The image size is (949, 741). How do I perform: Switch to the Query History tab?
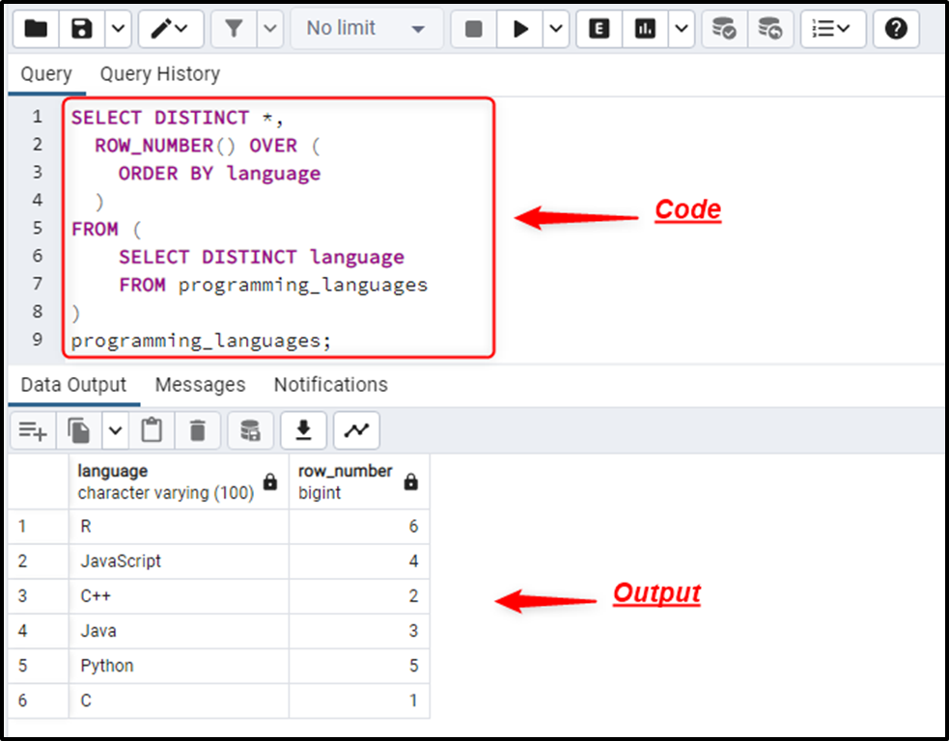(x=159, y=74)
